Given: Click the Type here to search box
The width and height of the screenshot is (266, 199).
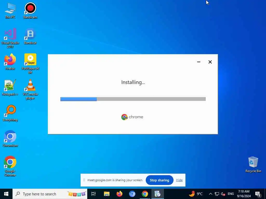Looking at the screenshot, I should 50,194.
